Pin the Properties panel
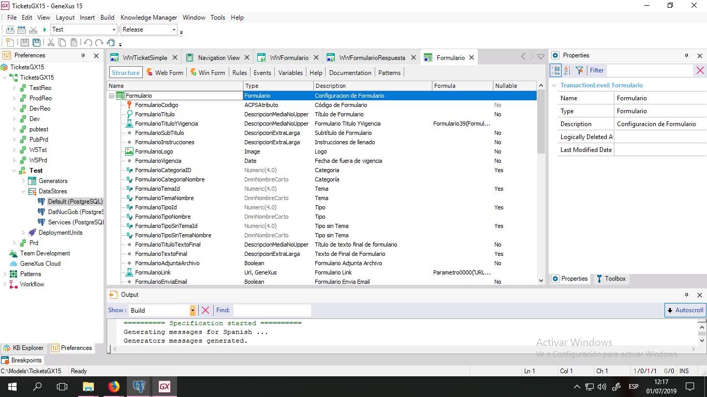Image resolution: width=707 pixels, height=397 pixels. tap(687, 55)
